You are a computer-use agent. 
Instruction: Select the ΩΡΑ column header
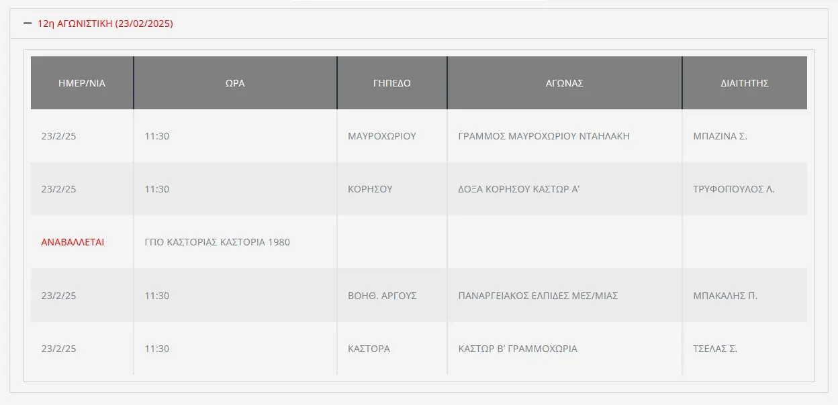point(235,83)
